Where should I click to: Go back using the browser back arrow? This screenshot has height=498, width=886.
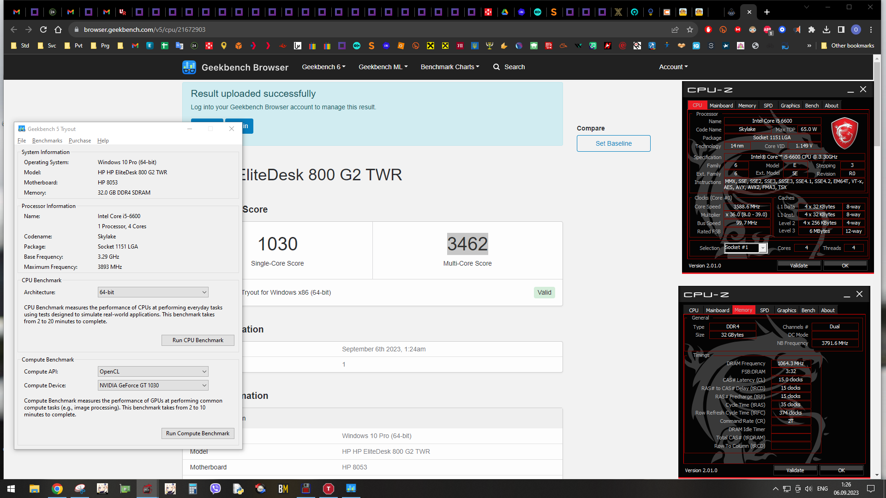click(x=14, y=30)
